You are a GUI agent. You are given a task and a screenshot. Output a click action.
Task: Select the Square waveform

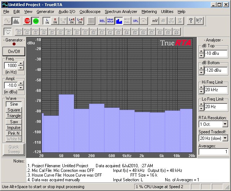click(x=14, y=110)
